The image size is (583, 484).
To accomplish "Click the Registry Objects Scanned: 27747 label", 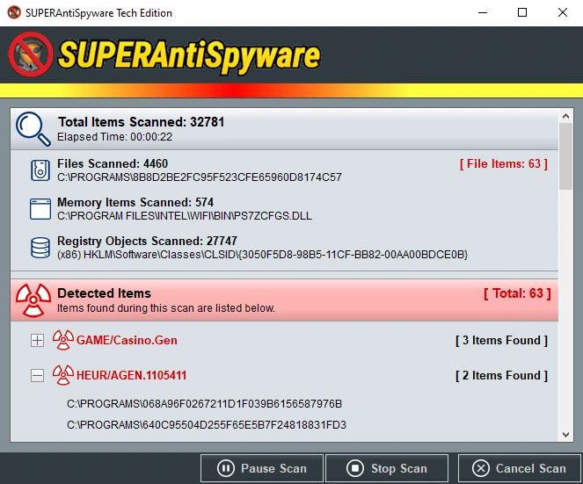I will coord(147,241).
